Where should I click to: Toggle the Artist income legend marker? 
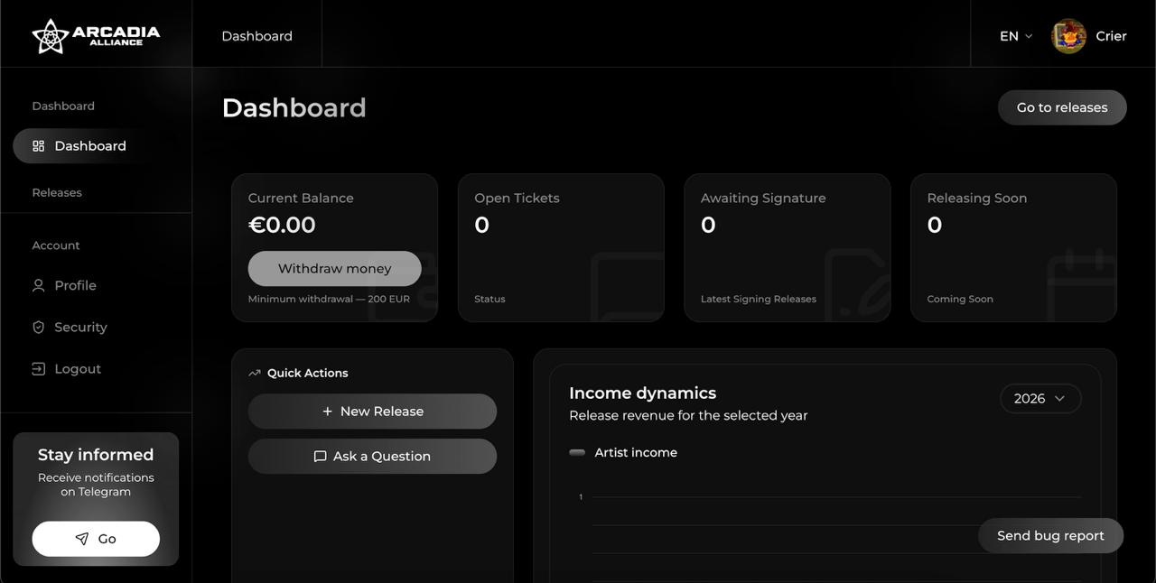pyautogui.click(x=577, y=452)
